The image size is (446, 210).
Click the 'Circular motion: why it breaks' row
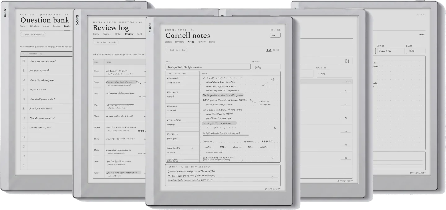click(119, 116)
